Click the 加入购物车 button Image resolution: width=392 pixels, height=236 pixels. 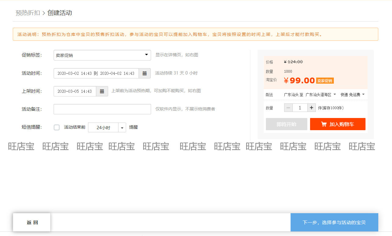tap(338, 124)
